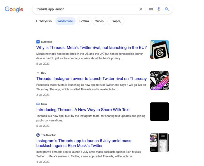Go back with the arrow beside Wszystko
The height and width of the screenshot is (166, 204).
point(37,21)
